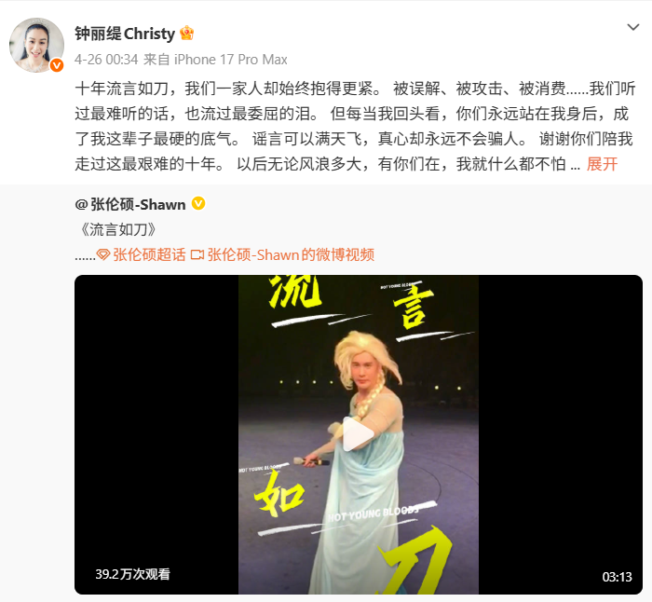Click the yellow verified badge beside 张伦硕-Shawn
The image size is (652, 602).
pyautogui.click(x=198, y=203)
